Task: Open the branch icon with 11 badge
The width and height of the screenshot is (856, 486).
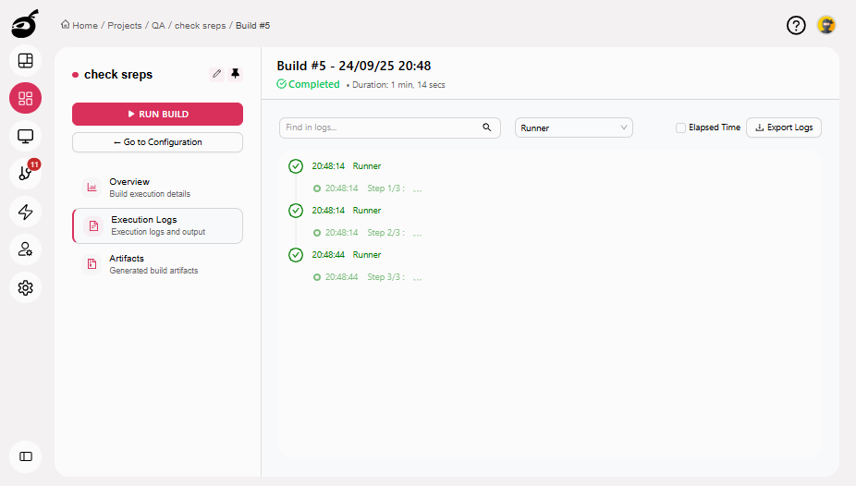Action: click(26, 174)
